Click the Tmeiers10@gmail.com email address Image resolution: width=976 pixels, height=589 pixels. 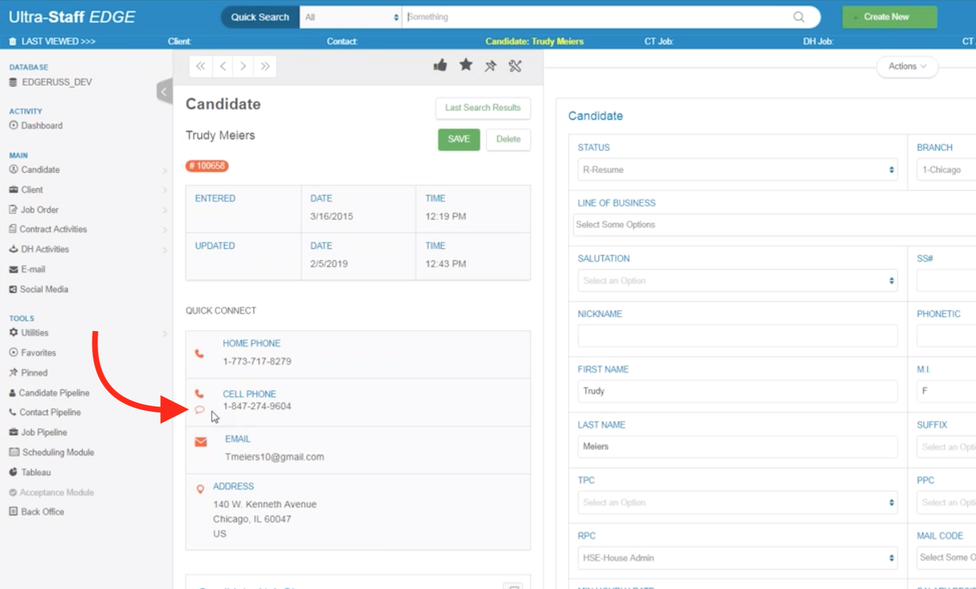coord(275,457)
